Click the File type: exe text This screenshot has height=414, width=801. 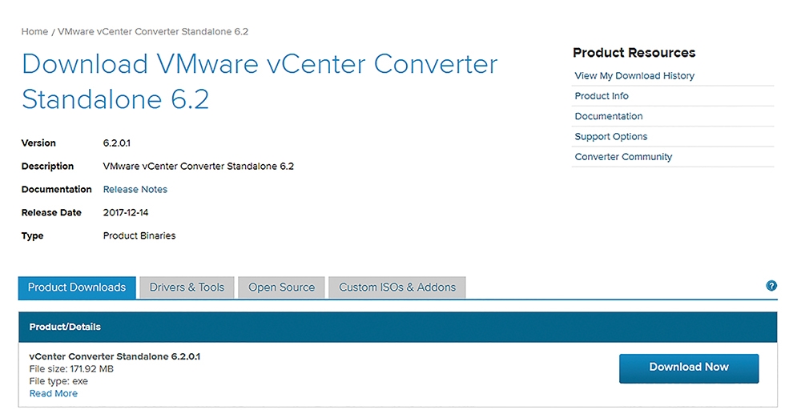coord(58,381)
